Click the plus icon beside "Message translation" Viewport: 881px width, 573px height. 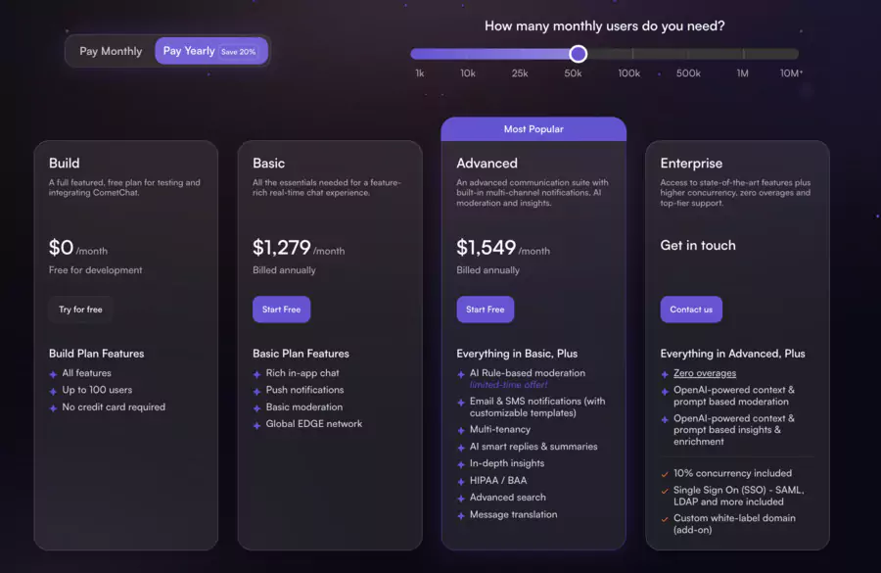click(459, 513)
